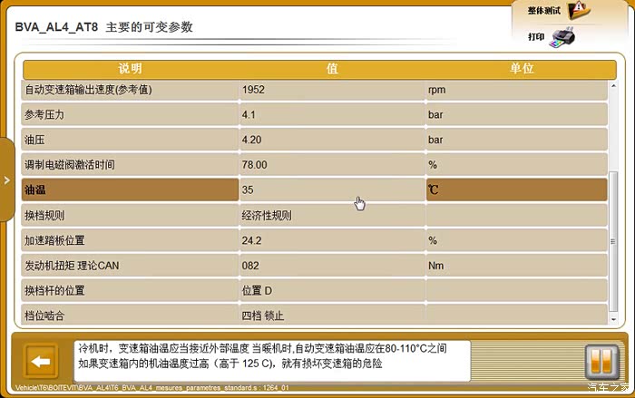Click the 整体测试 warning icon
This screenshot has width=635, height=398.
(x=580, y=11)
